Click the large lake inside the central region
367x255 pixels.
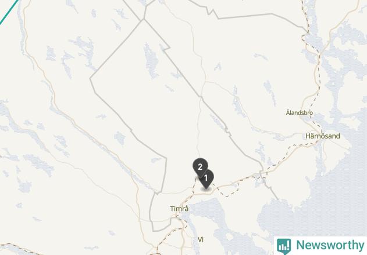[151, 62]
